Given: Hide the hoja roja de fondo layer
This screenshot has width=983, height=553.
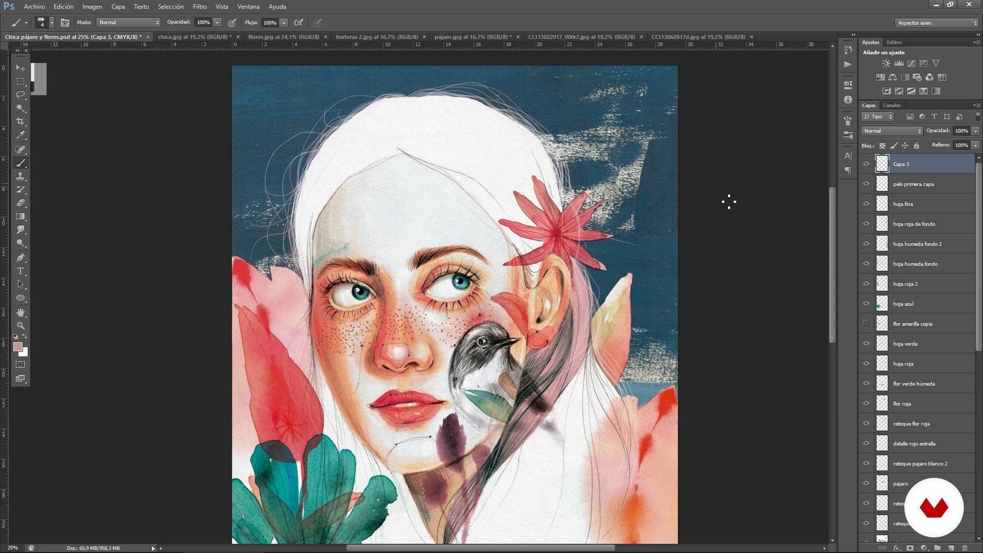Looking at the screenshot, I should (x=866, y=224).
